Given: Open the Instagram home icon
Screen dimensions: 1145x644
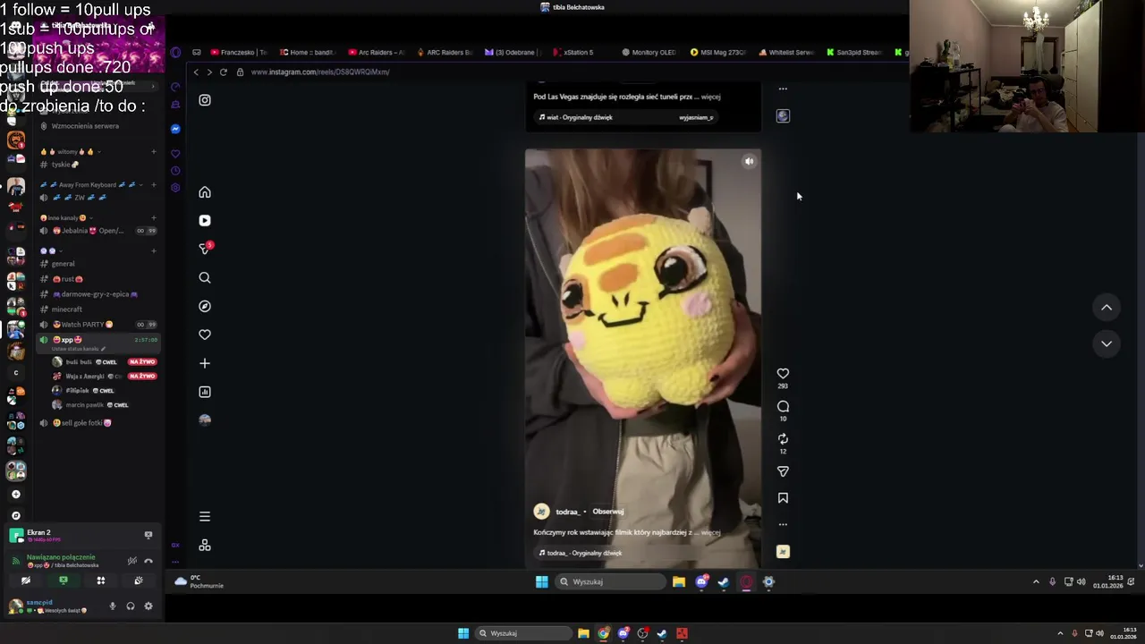Looking at the screenshot, I should point(205,192).
